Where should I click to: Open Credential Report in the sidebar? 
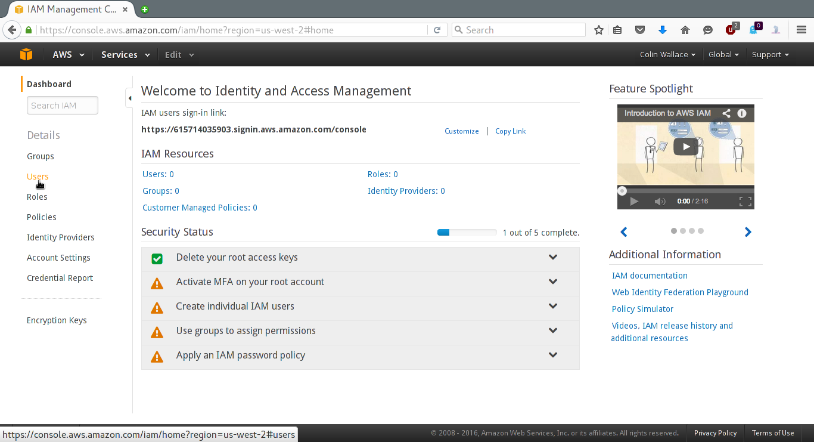tap(60, 278)
